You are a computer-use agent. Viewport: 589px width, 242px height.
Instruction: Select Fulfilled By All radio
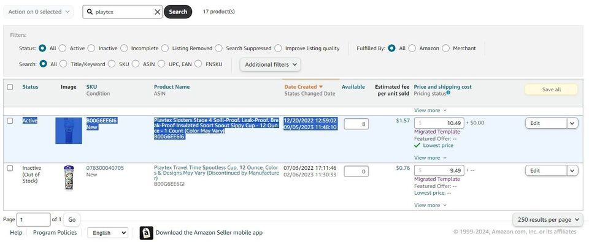[392, 48]
